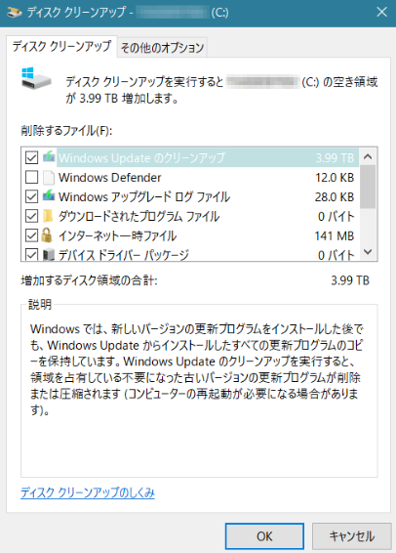Image resolution: width=396 pixels, height=553 pixels.
Task: Click the キャンセル button
Action: pos(352,536)
